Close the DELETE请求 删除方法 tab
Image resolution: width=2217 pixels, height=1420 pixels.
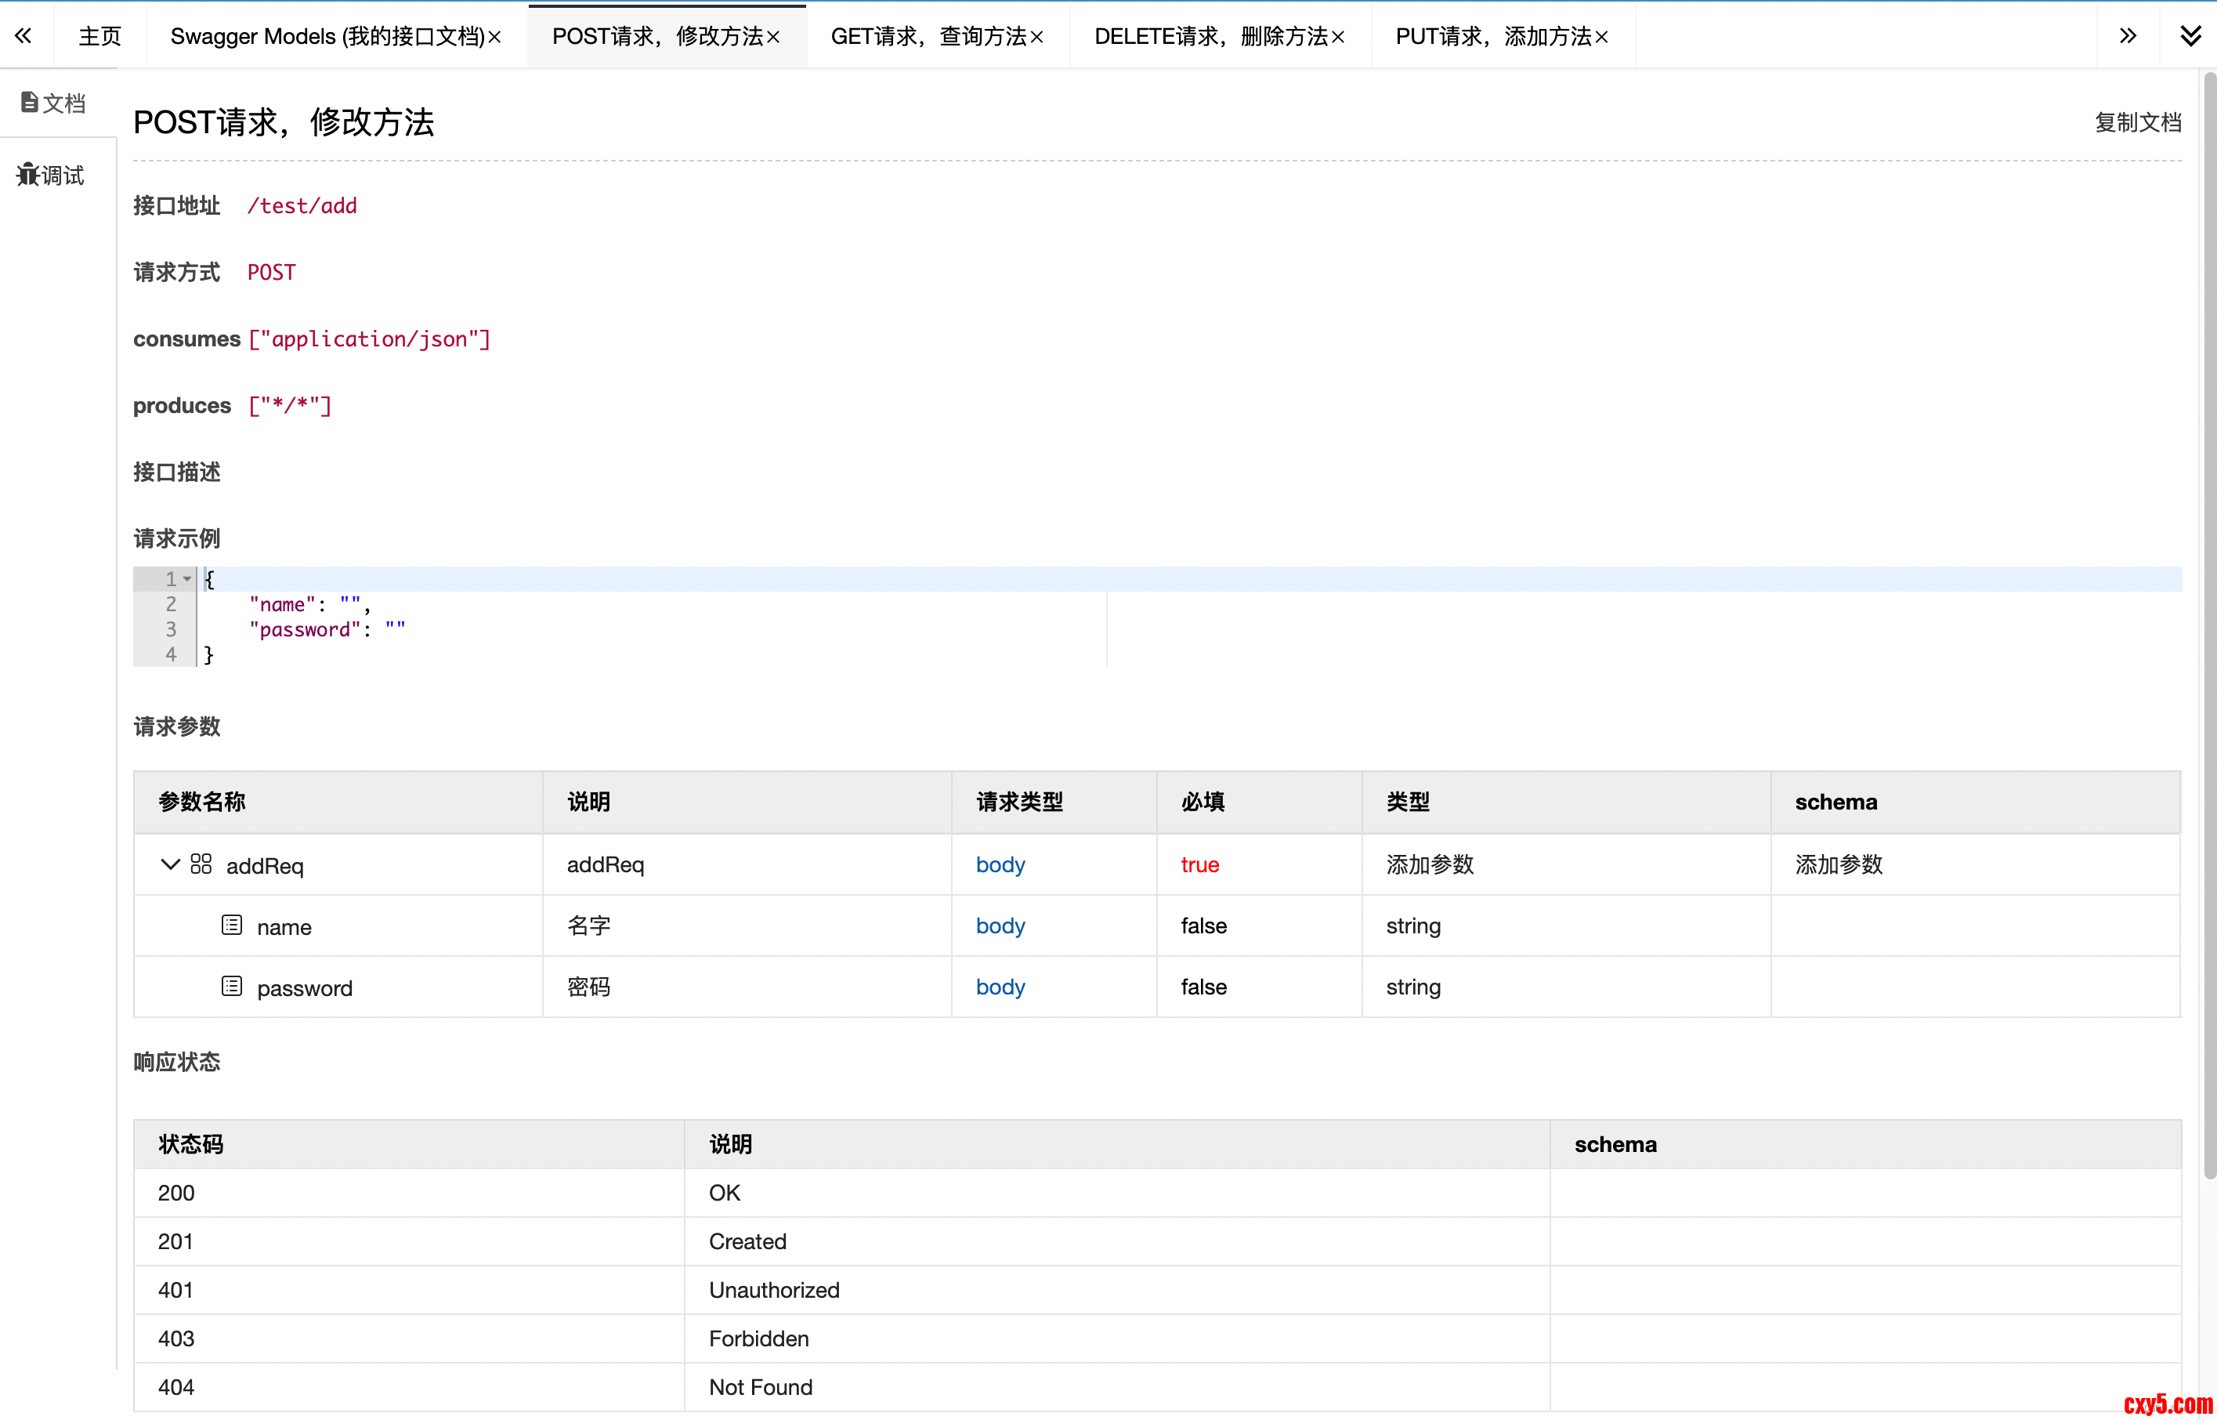click(1339, 37)
